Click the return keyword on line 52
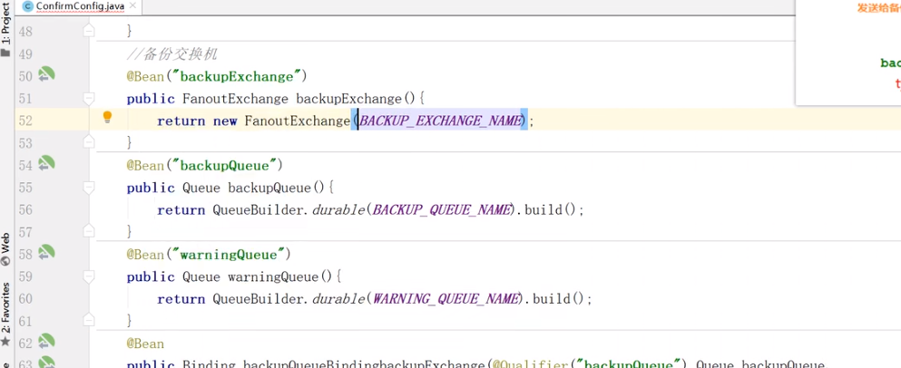The width and height of the screenshot is (901, 368). (181, 121)
